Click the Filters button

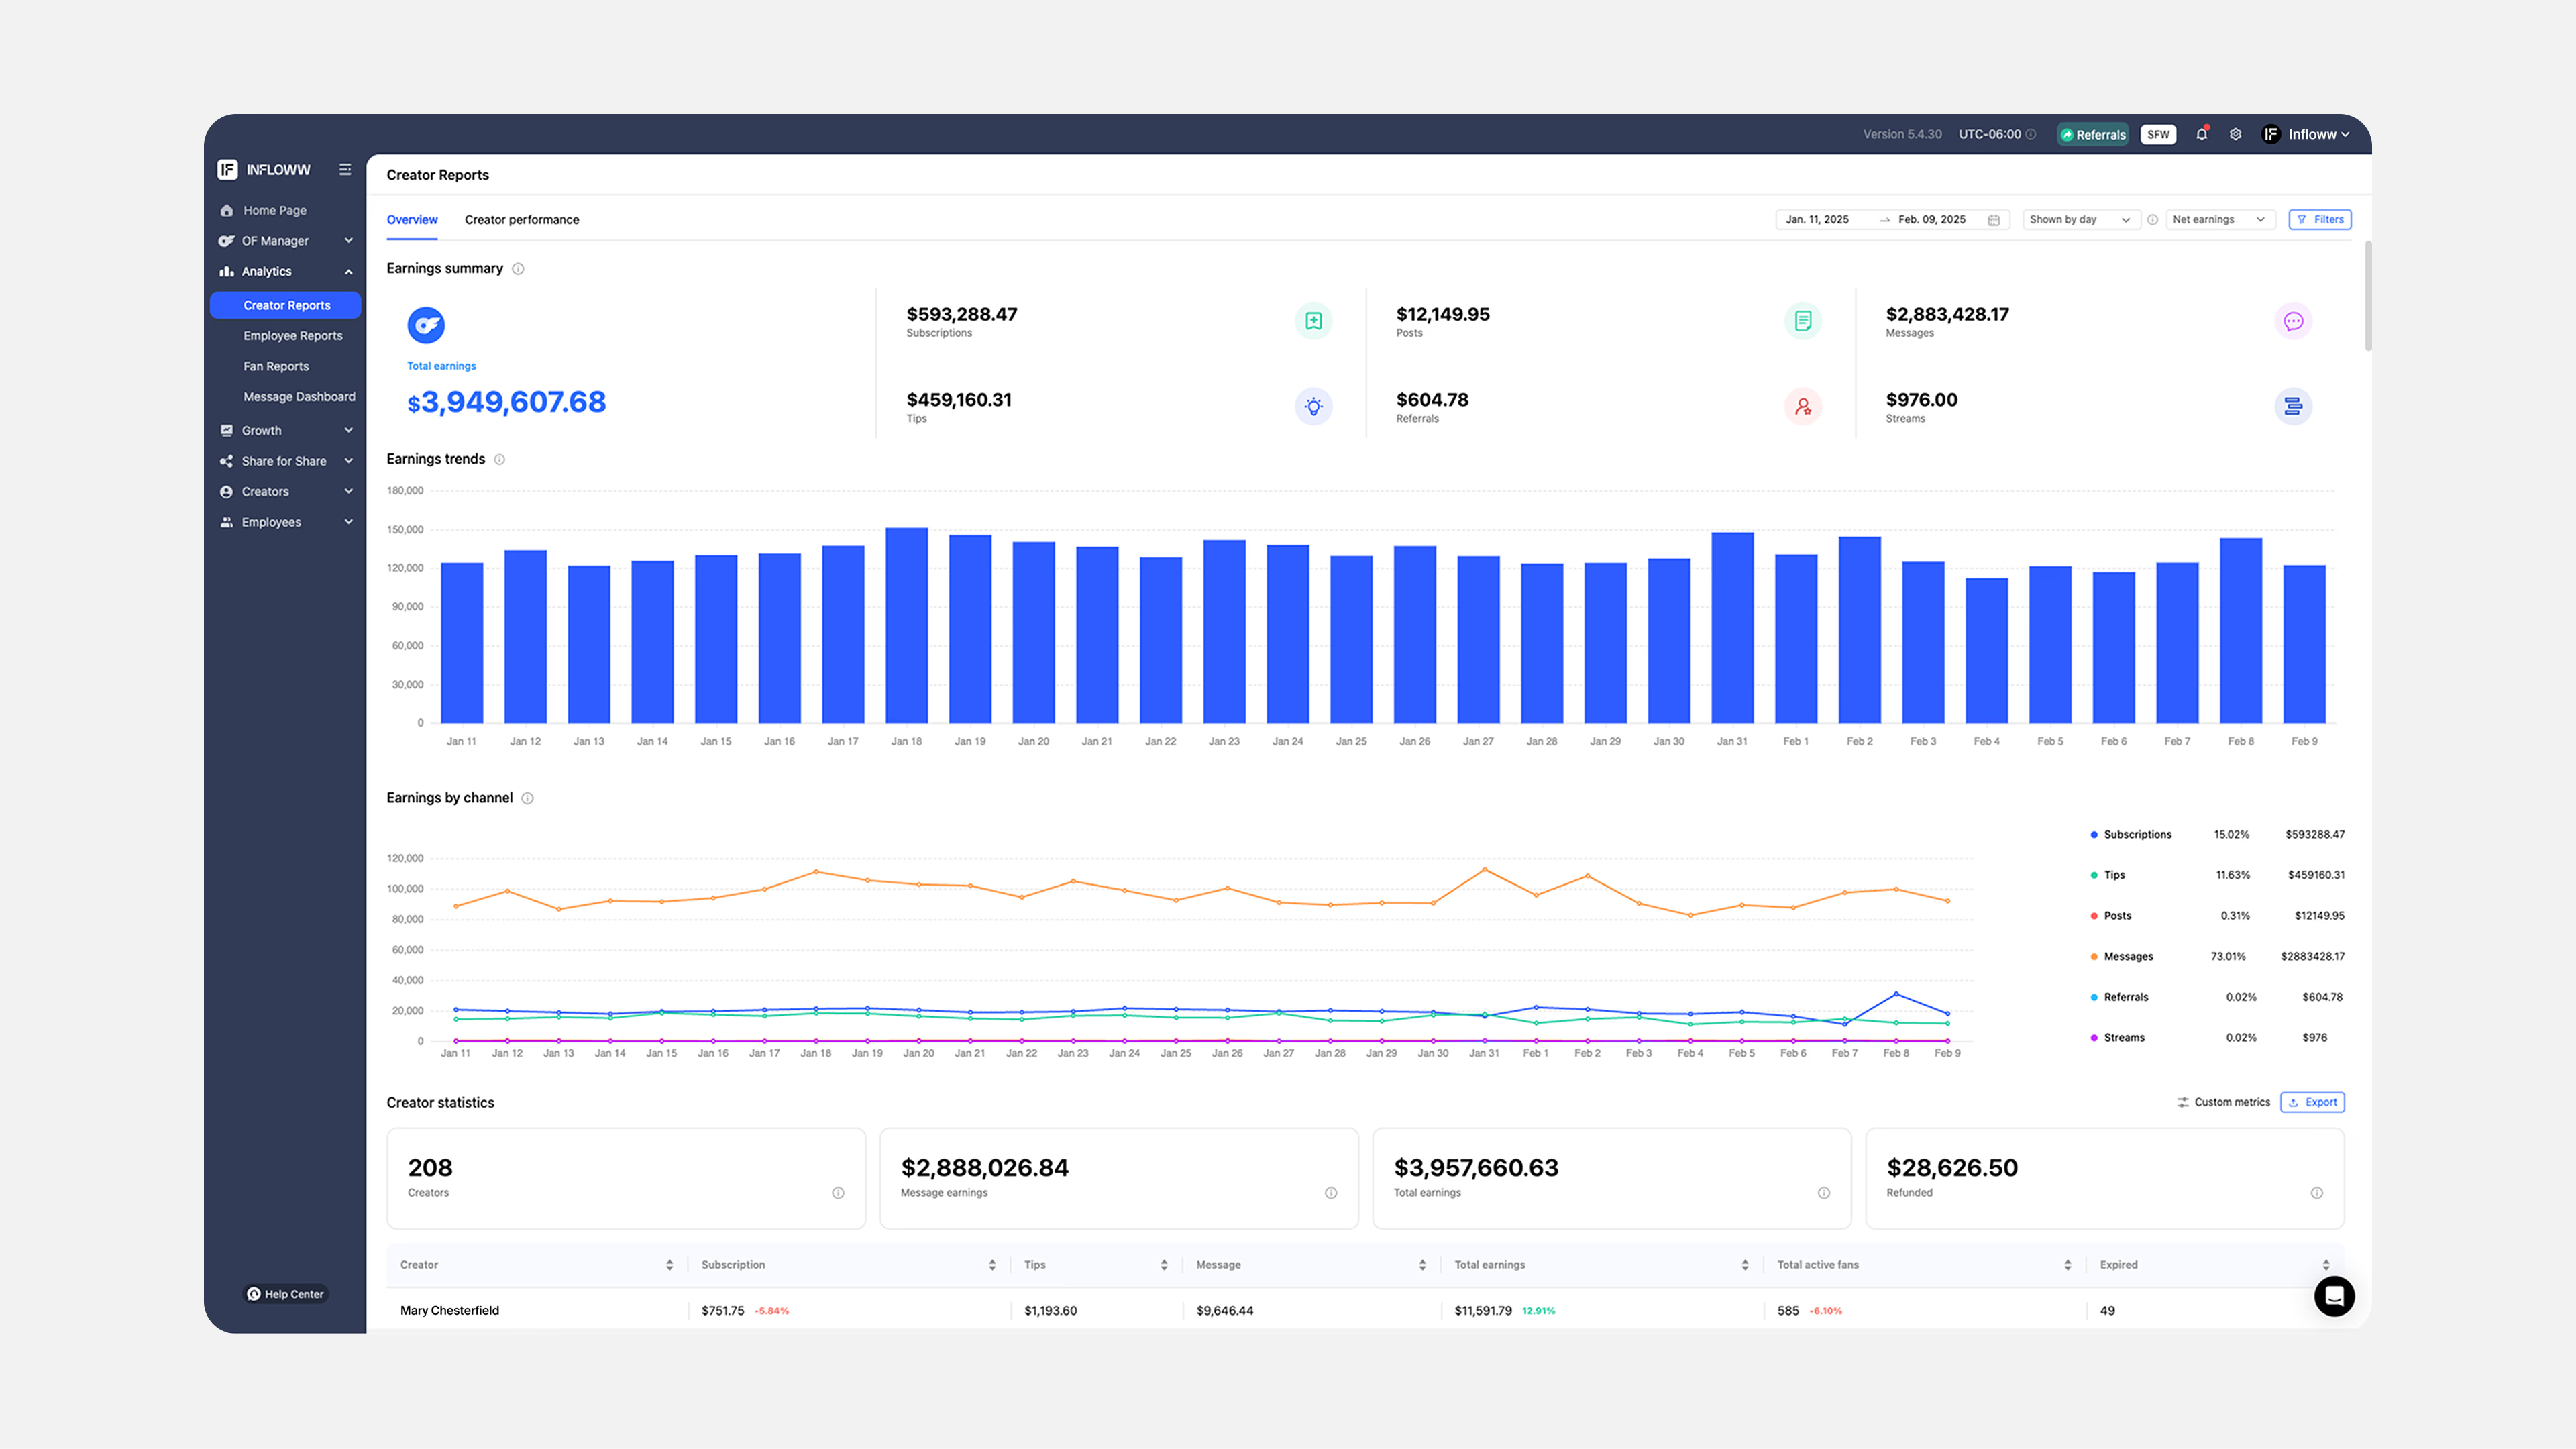tap(2319, 220)
